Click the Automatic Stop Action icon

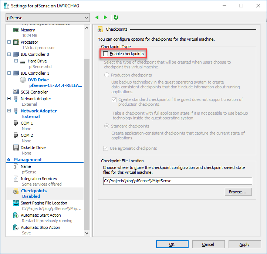(x=16, y=227)
